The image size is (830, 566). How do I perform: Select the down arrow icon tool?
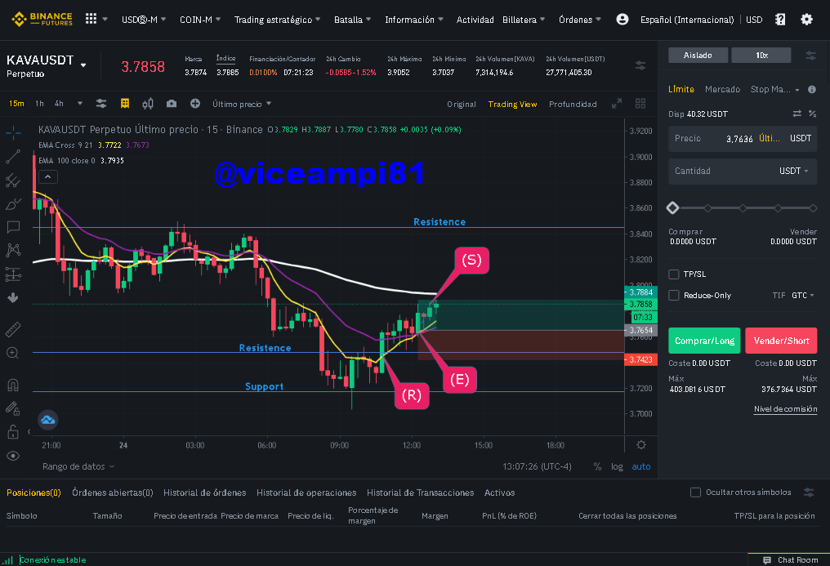tap(13, 298)
